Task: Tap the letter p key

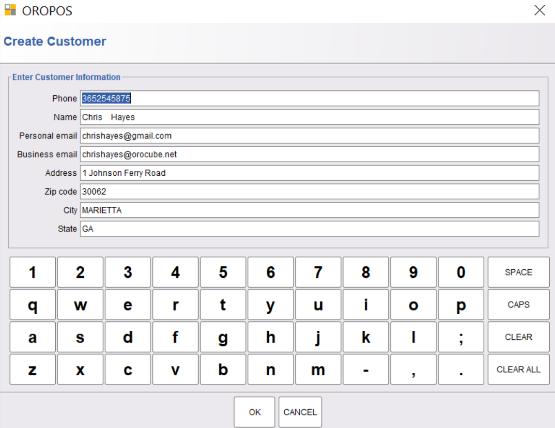Action: click(461, 305)
